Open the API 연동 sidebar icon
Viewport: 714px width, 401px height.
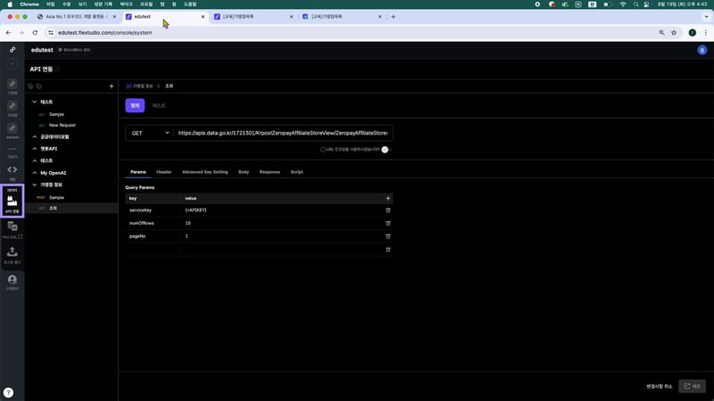click(x=12, y=201)
